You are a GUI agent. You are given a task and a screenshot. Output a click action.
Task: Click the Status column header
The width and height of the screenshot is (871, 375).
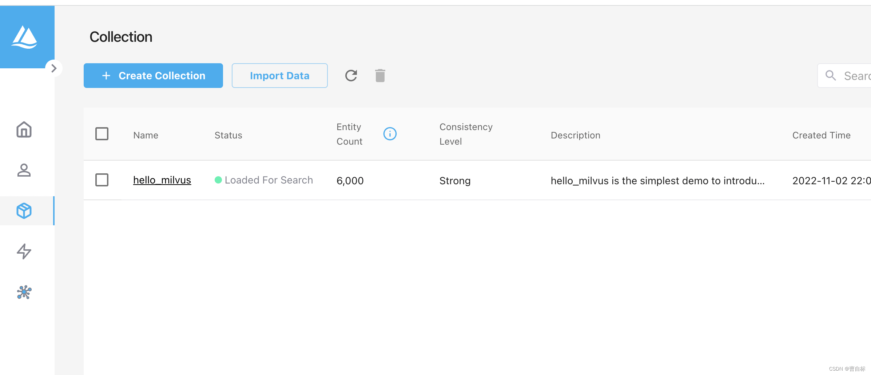click(x=228, y=135)
